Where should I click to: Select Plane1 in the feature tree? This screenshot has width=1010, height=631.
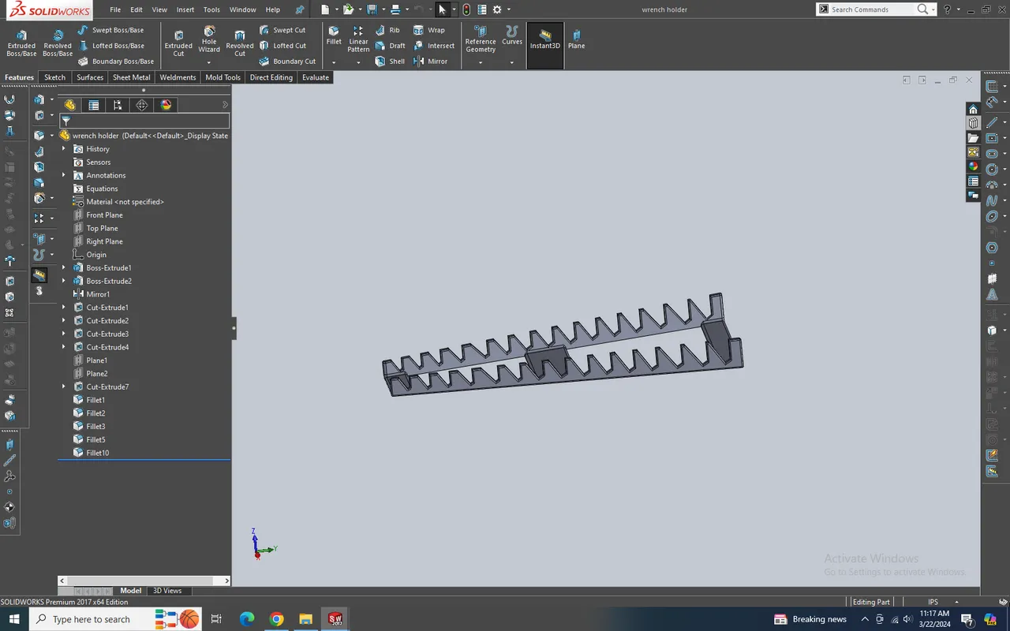[96, 360]
